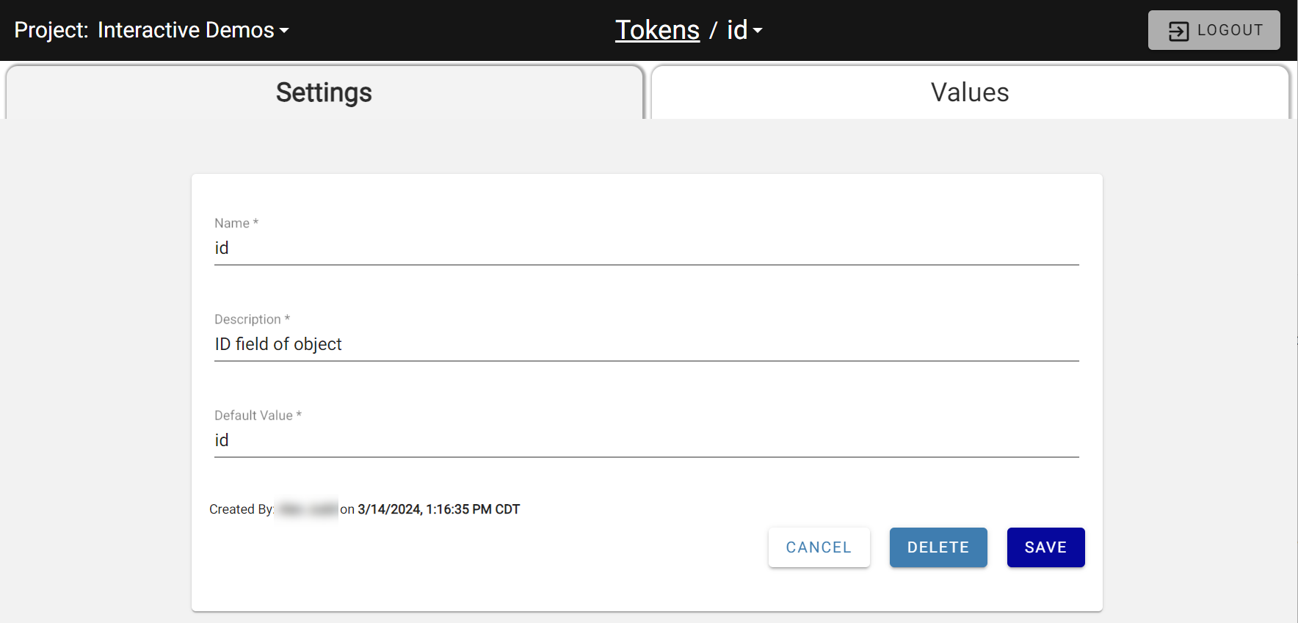The height and width of the screenshot is (623, 1298).
Task: Select the Interactive Demos project name
Action: coord(186,30)
